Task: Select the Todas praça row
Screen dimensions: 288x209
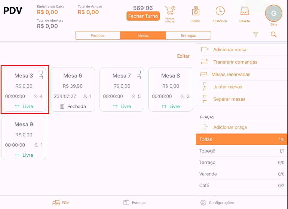Action: tap(241, 139)
